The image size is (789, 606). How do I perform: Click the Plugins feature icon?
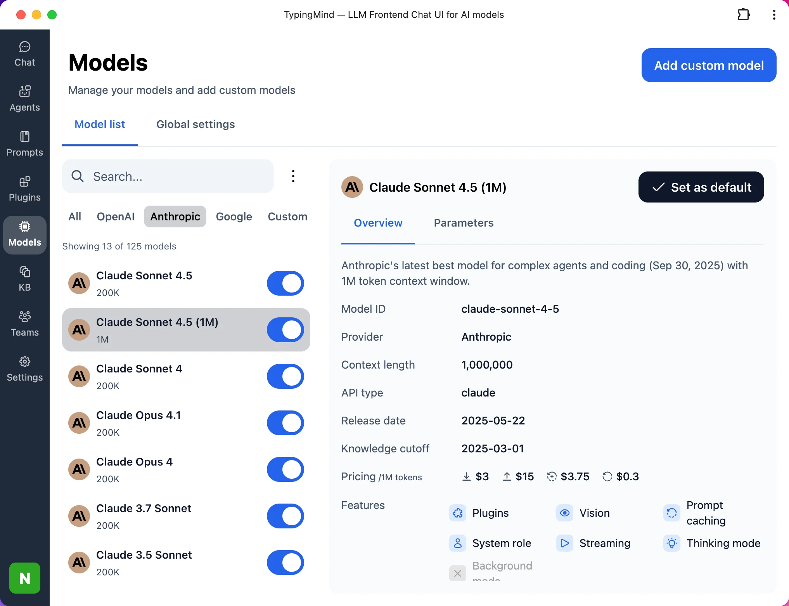click(x=458, y=513)
